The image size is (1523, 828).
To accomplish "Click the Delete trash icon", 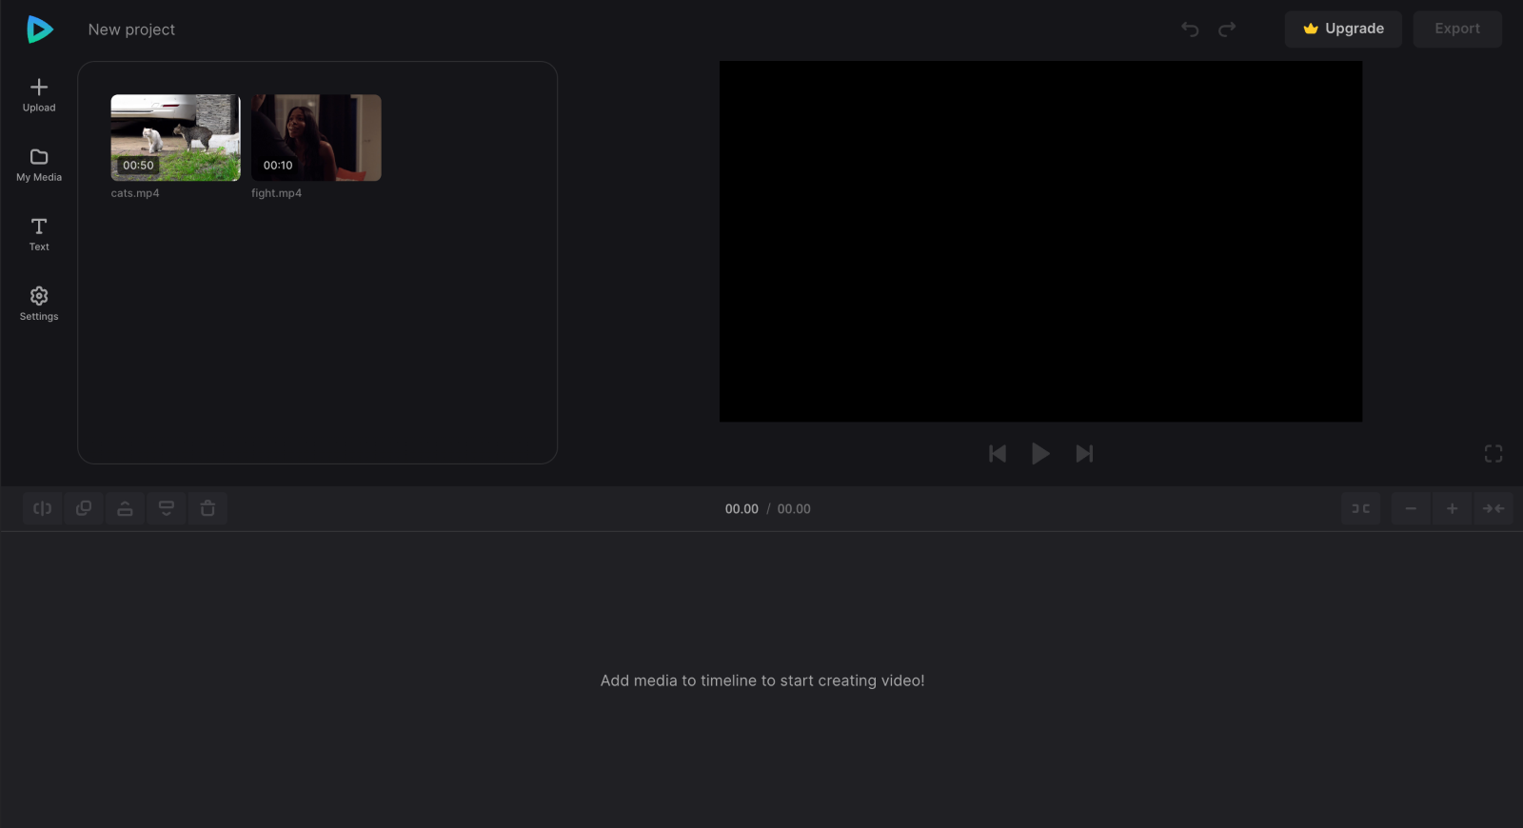I will click(208, 508).
